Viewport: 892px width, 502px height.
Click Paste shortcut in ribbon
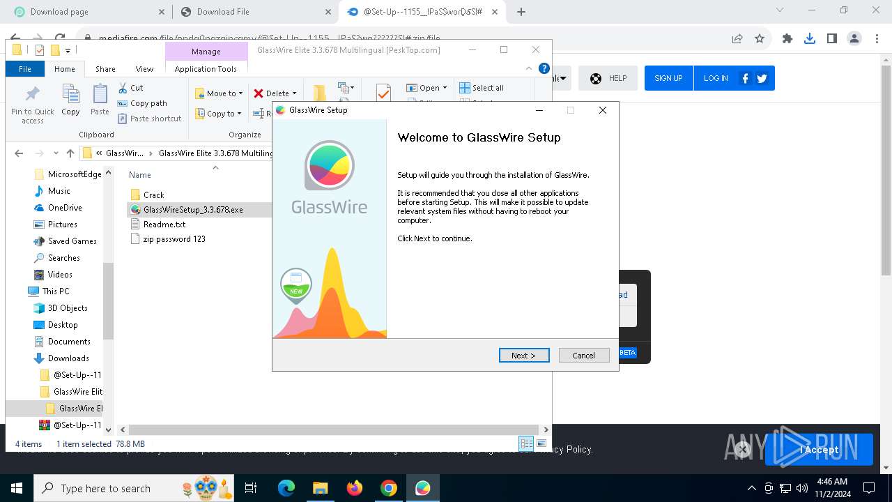(150, 119)
